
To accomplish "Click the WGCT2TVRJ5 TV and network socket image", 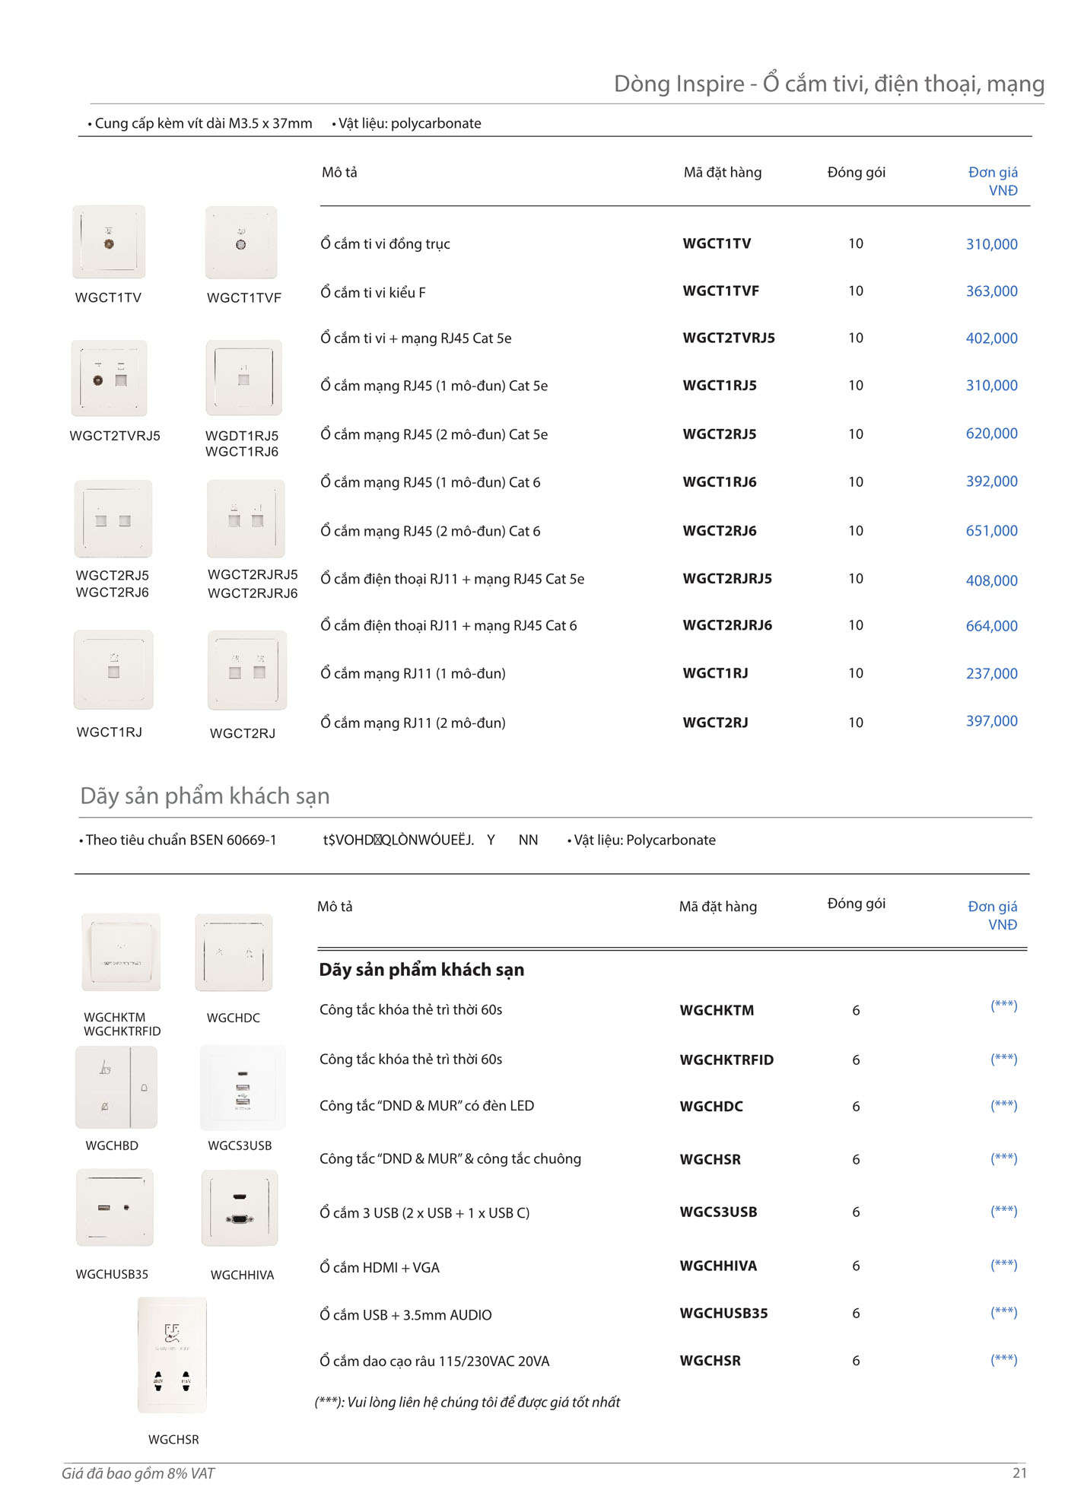I will [x=109, y=378].
